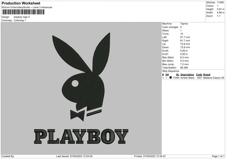Click the black thread color swatch
This screenshot has width=226, height=159.
tap(171, 78)
